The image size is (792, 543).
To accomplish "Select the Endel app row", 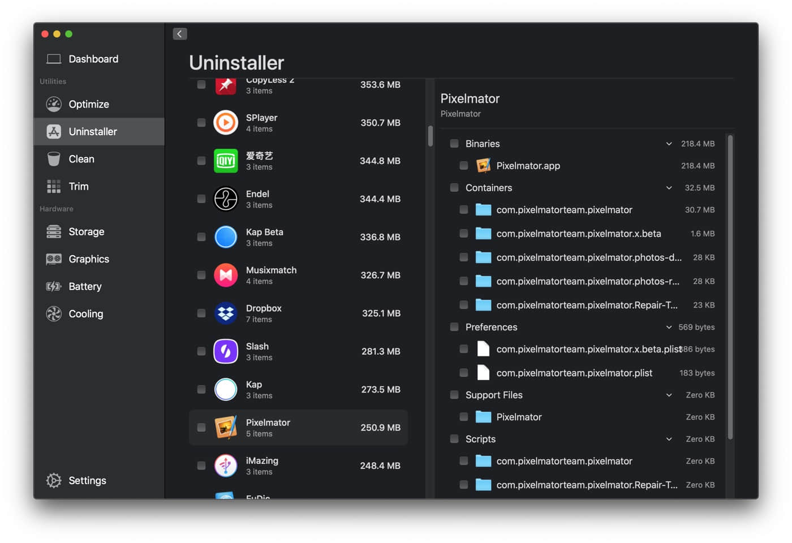I will (x=298, y=199).
